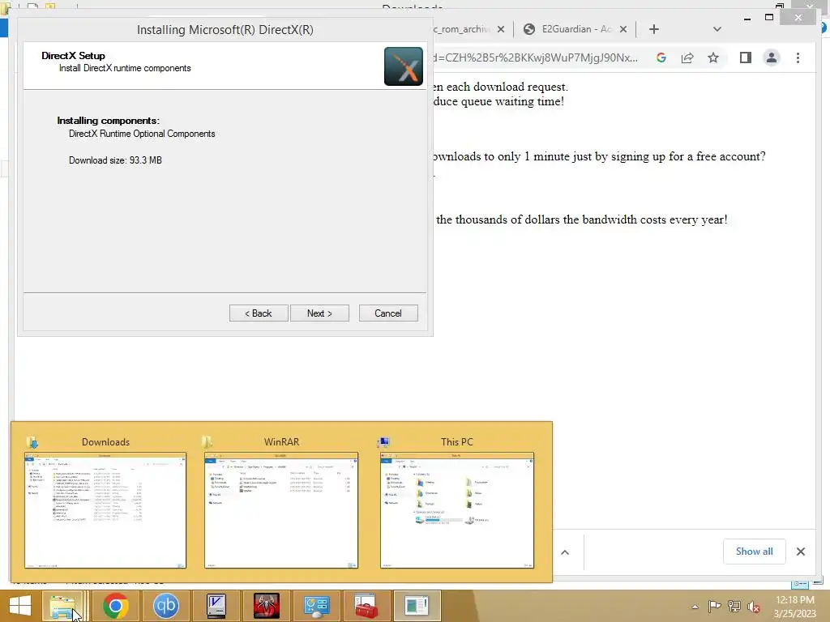This screenshot has height=622, width=830.
Task: Cancel the DirectX installation
Action: (388, 313)
